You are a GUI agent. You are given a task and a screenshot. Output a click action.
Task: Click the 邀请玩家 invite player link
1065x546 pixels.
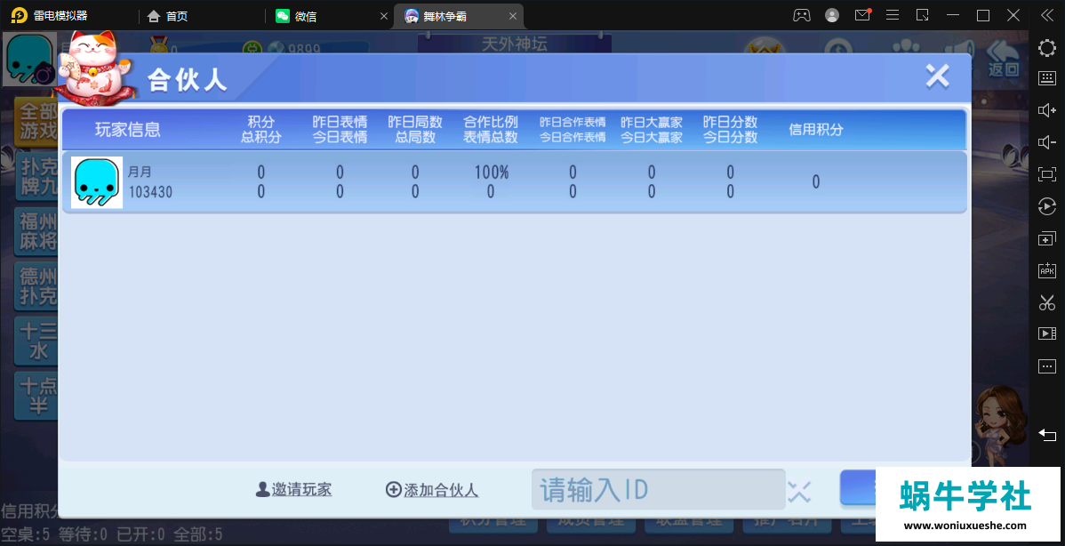(x=293, y=489)
